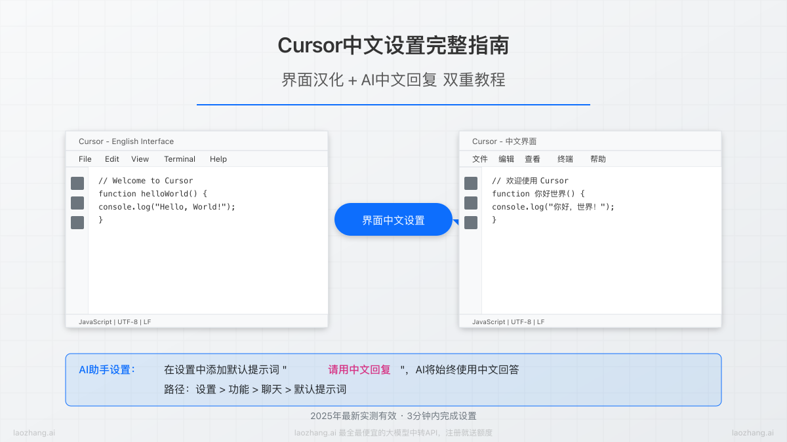Open Help menu in English Interface window

click(x=218, y=159)
